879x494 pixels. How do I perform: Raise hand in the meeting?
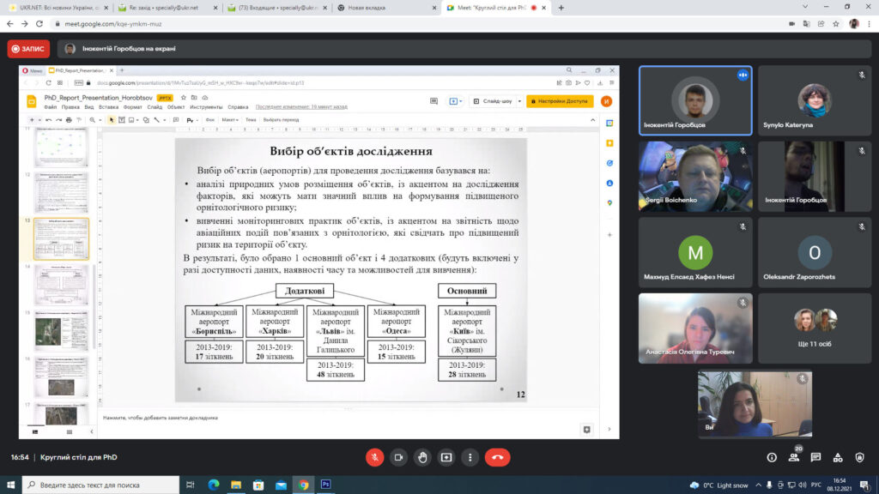(x=422, y=457)
